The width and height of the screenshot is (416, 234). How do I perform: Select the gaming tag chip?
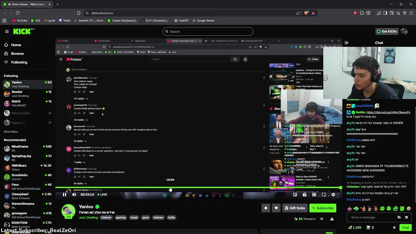pos(121,217)
